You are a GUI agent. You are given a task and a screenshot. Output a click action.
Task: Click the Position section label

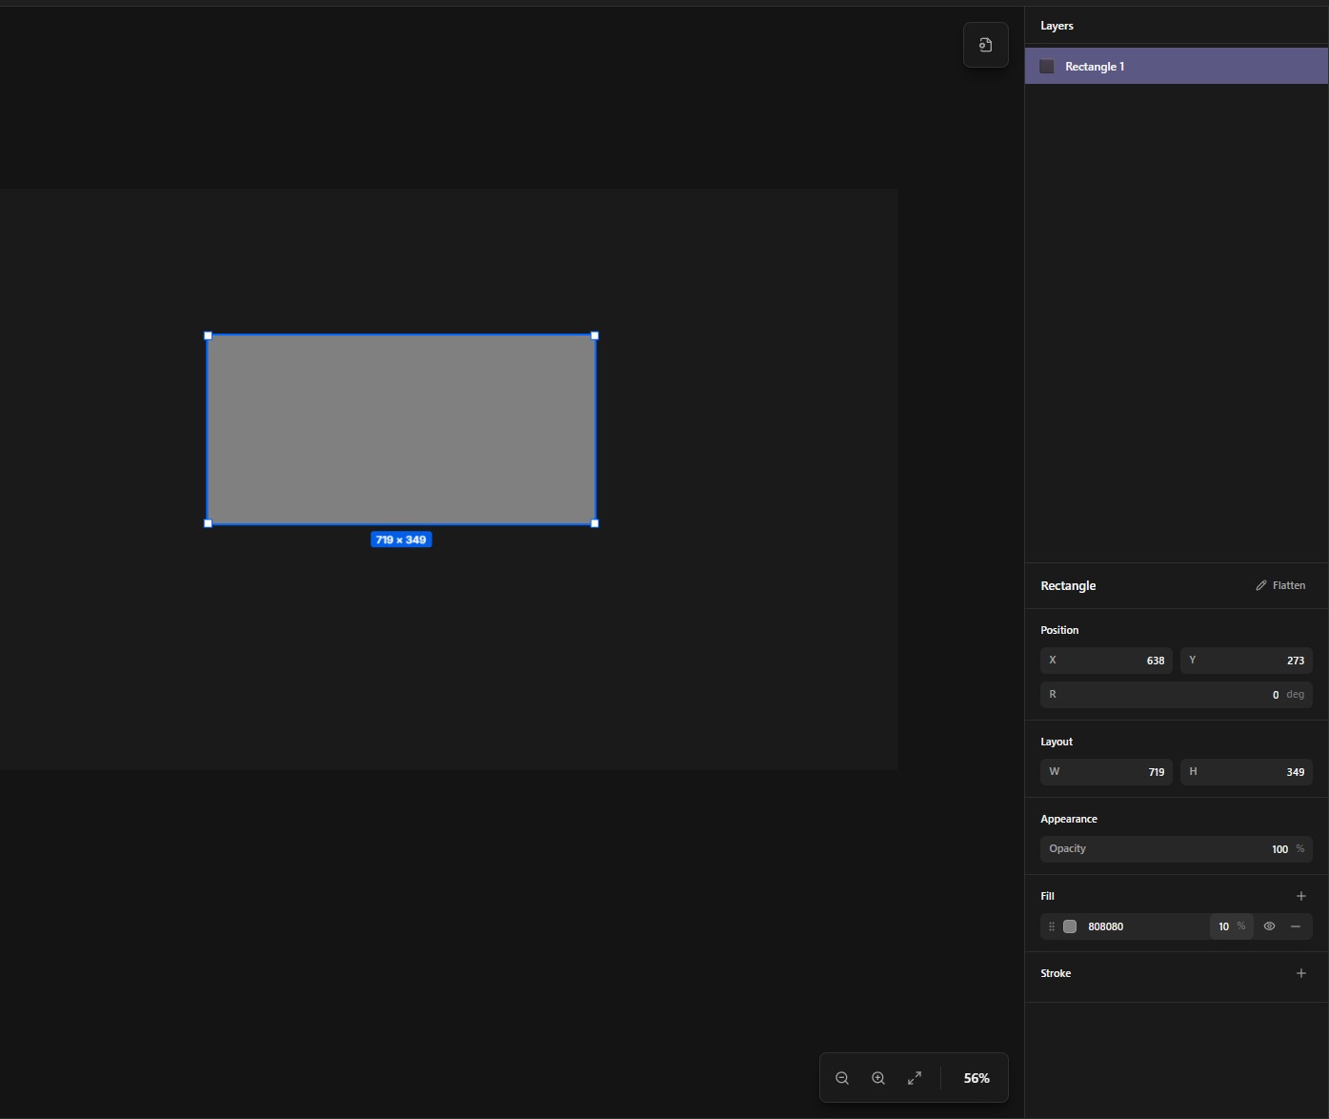[x=1059, y=630]
